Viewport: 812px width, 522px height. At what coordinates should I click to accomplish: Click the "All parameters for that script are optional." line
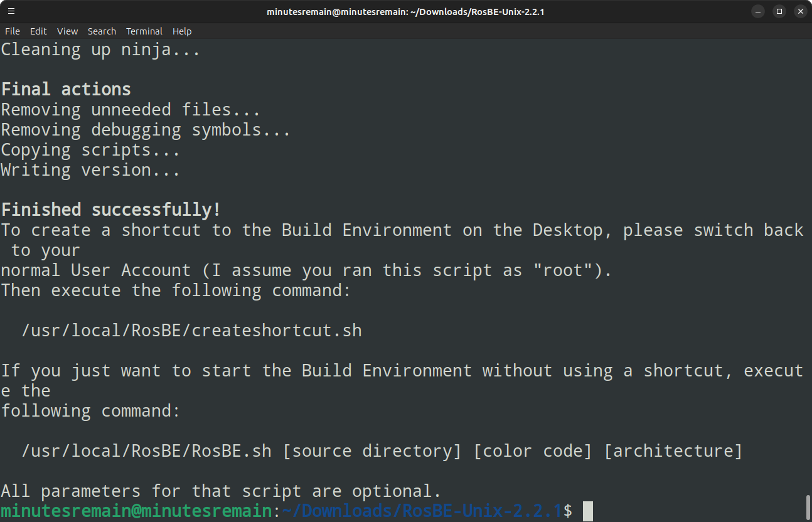click(222, 491)
